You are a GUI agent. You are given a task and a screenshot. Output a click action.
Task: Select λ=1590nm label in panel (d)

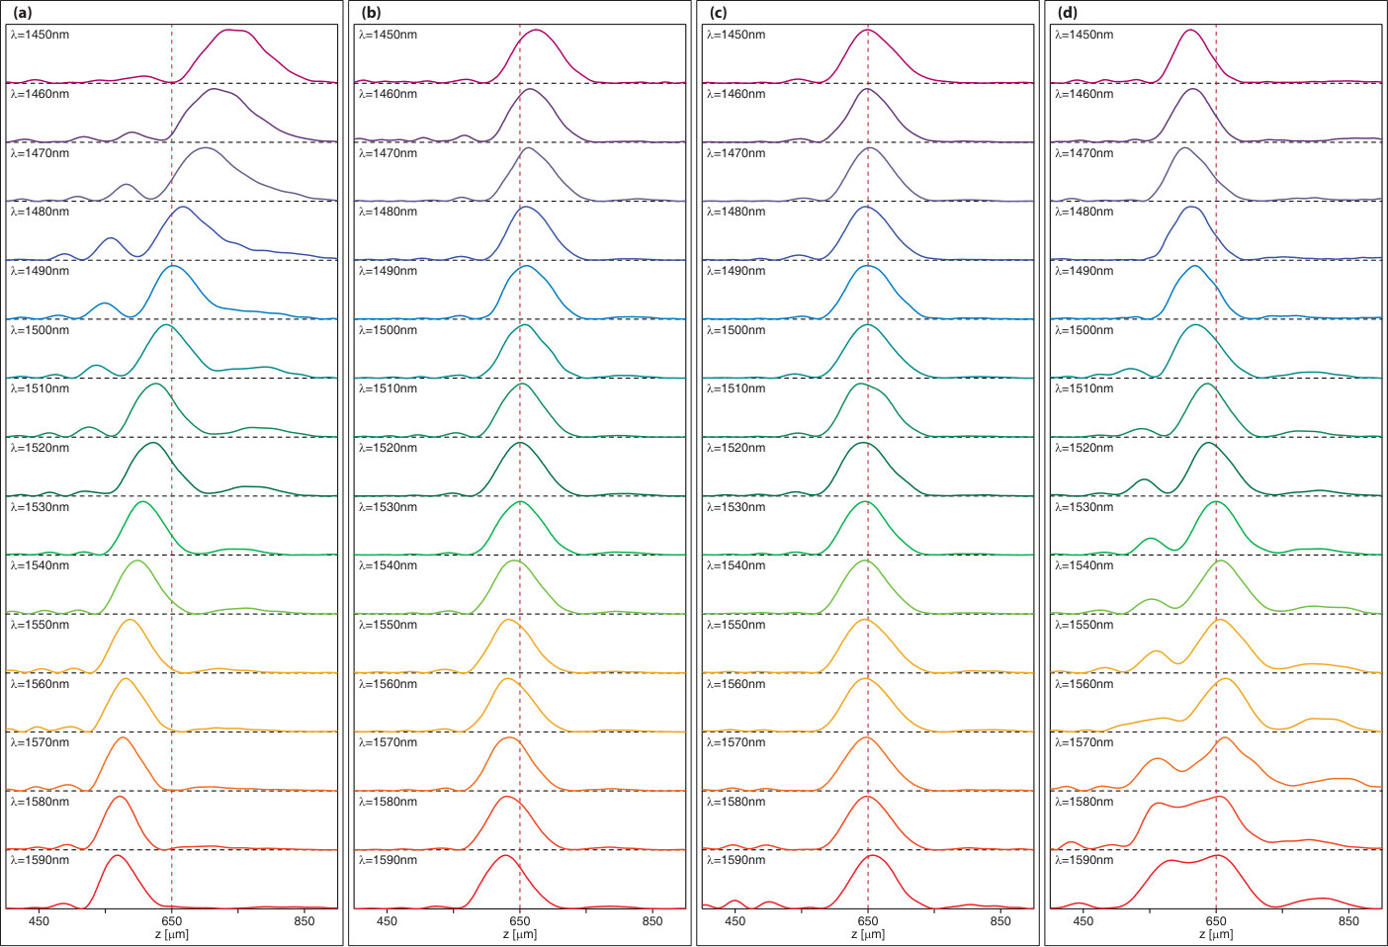[1084, 860]
